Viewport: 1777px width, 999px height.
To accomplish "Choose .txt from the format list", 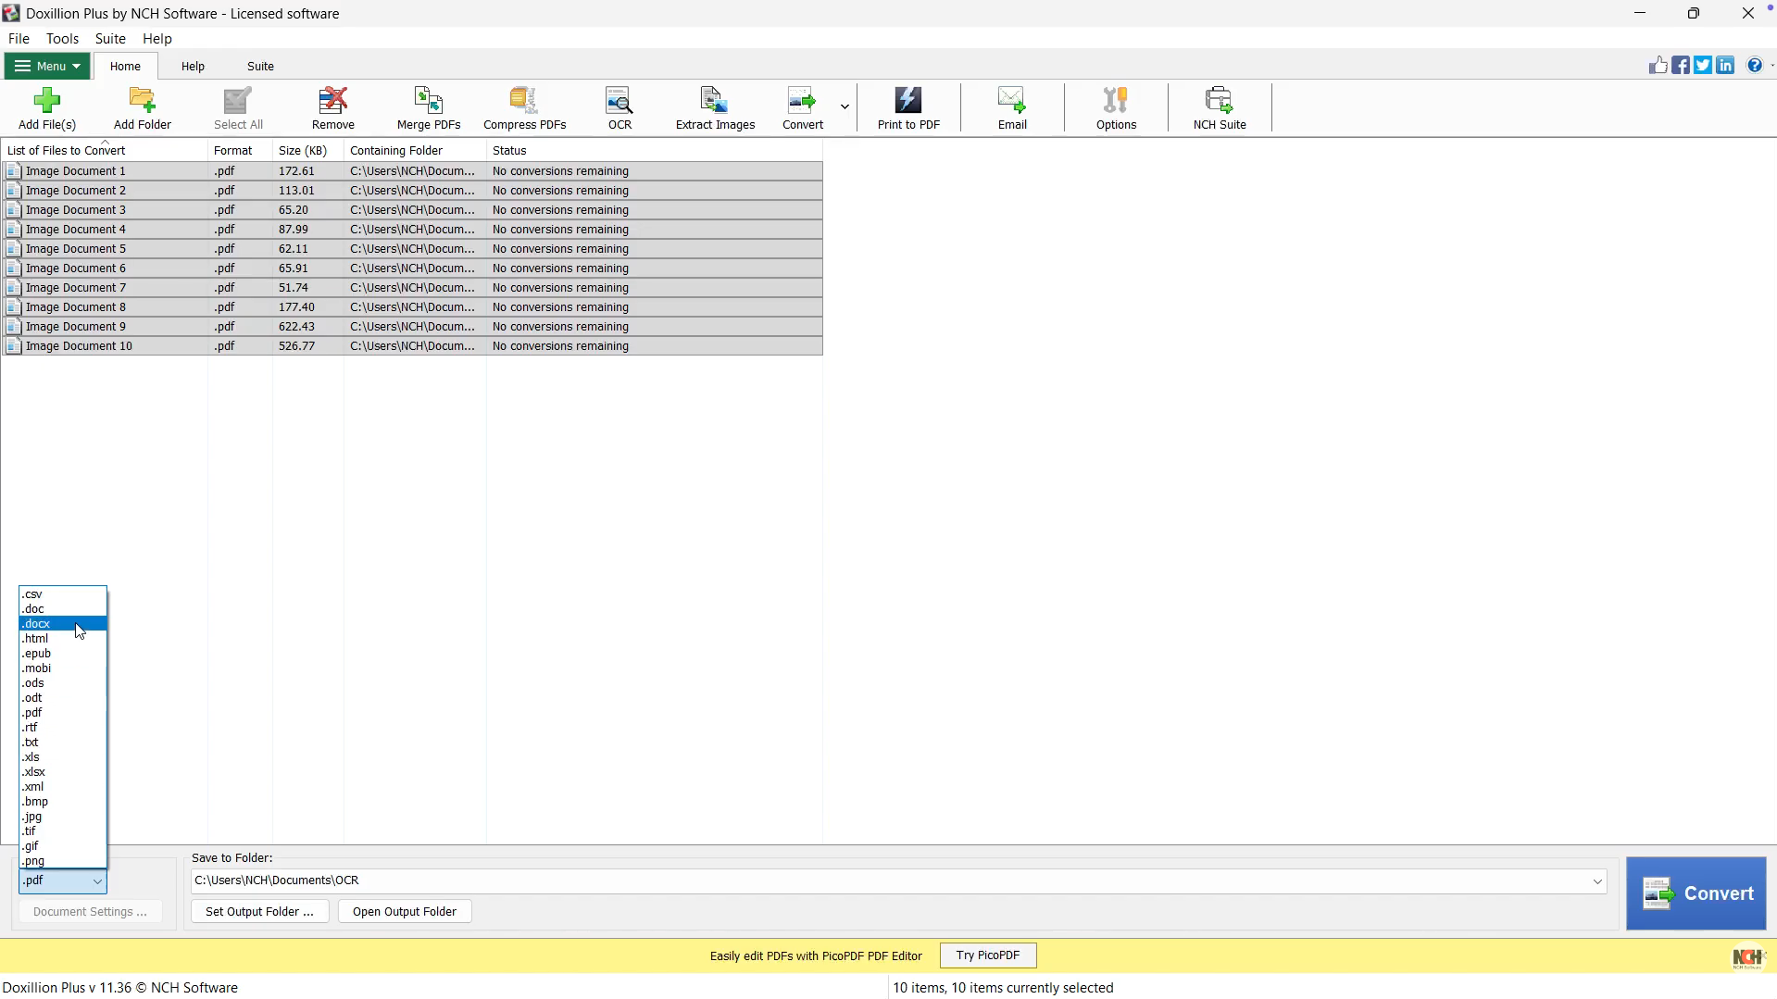I will click(x=63, y=743).
